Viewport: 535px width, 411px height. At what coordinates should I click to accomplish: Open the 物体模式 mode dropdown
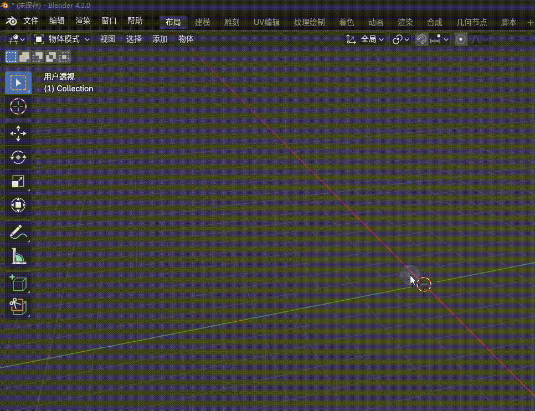pos(62,39)
